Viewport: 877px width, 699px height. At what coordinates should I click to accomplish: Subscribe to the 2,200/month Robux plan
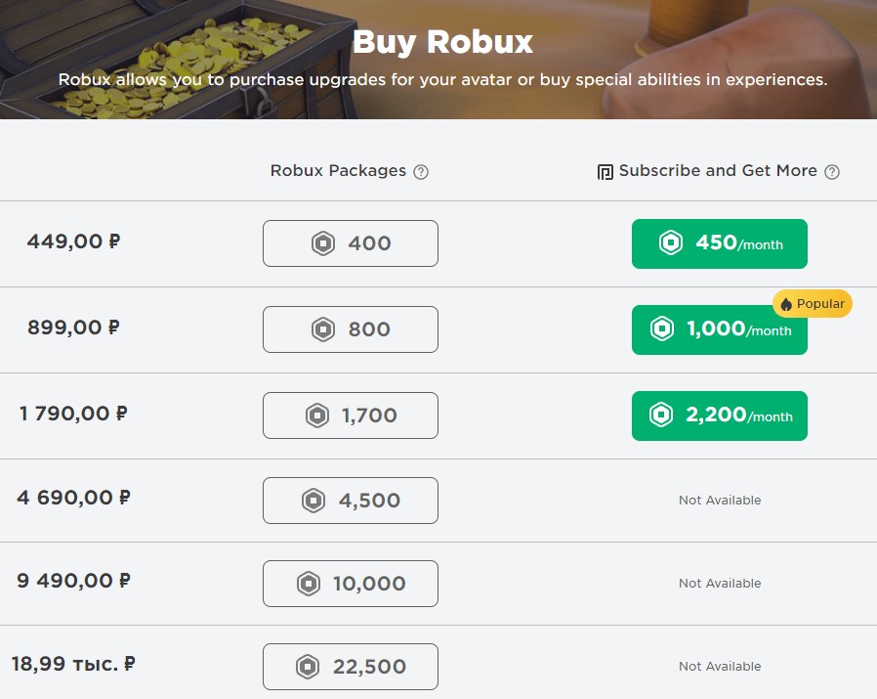(719, 415)
